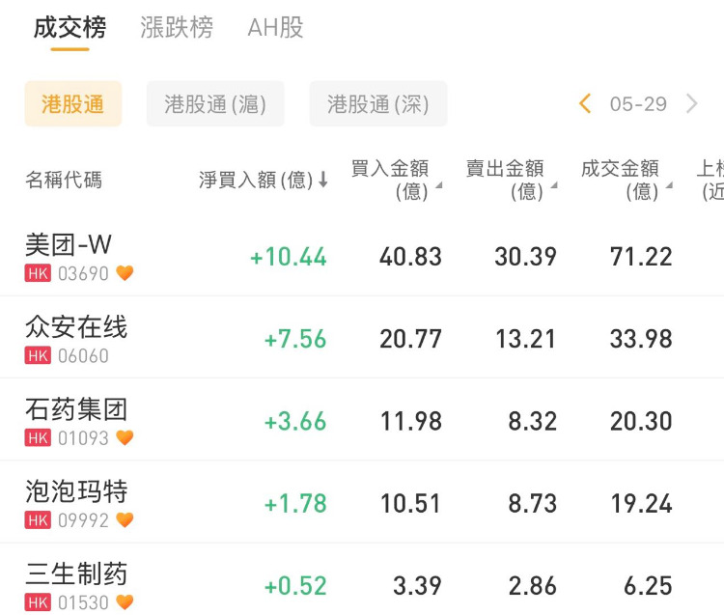Open date picker showing 05-29
The image size is (724, 615).
click(x=638, y=104)
